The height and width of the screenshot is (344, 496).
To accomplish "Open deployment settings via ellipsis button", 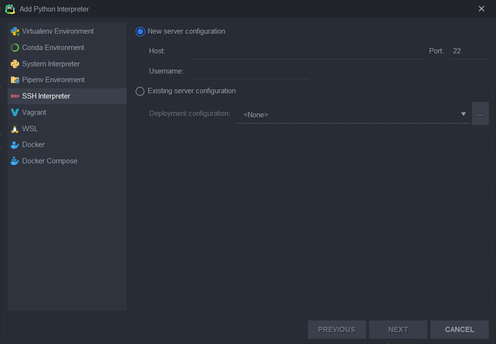I will click(x=480, y=114).
